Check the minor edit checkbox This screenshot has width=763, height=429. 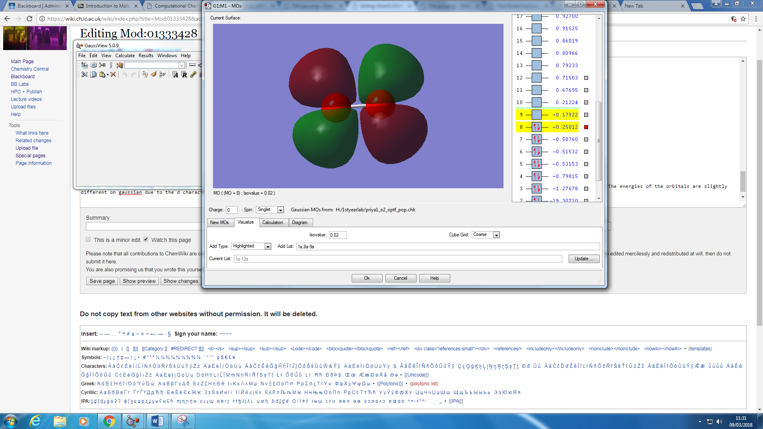click(x=88, y=239)
